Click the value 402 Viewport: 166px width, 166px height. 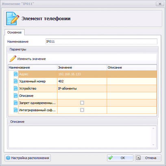(x=61, y=81)
